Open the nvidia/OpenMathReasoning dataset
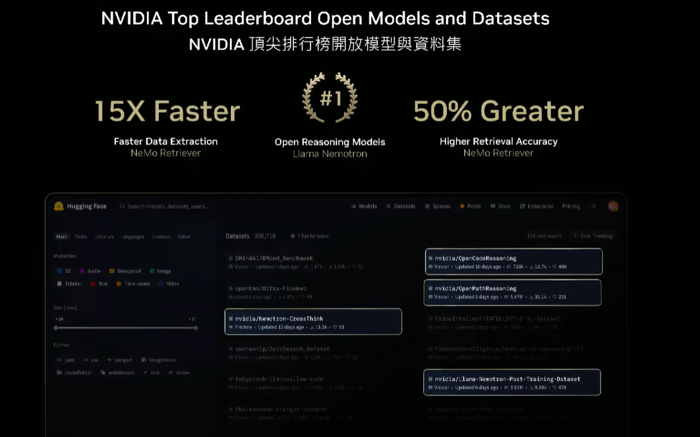The width and height of the screenshot is (700, 437). point(513,293)
